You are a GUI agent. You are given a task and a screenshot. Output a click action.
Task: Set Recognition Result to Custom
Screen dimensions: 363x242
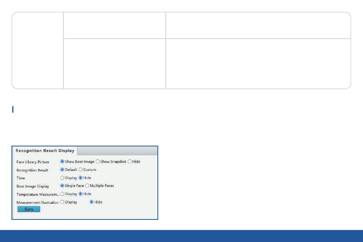(81, 169)
